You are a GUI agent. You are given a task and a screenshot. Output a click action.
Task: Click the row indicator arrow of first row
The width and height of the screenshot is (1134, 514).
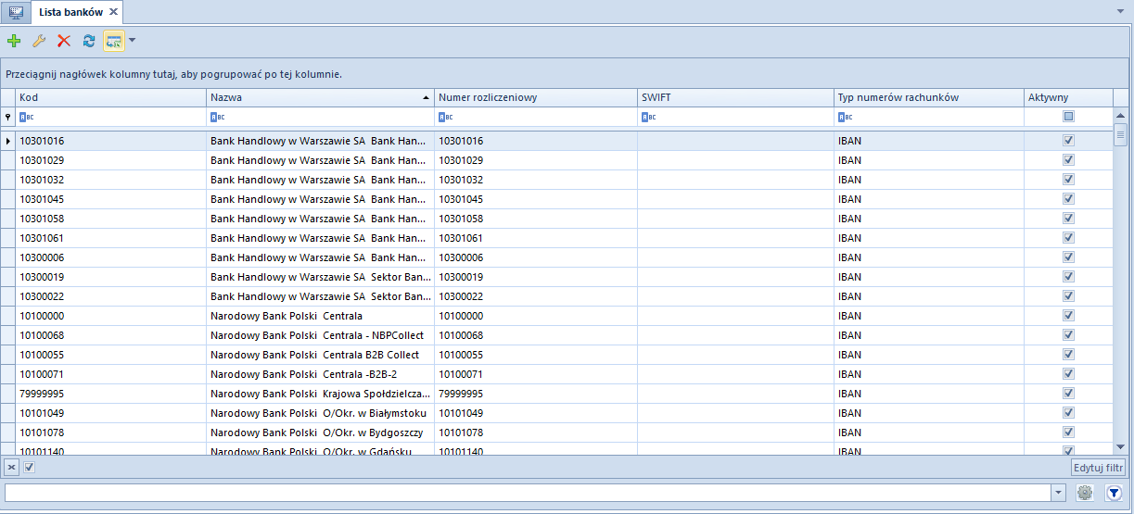pyautogui.click(x=8, y=141)
